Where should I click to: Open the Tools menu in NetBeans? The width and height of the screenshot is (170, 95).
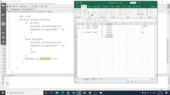click(44, 4)
